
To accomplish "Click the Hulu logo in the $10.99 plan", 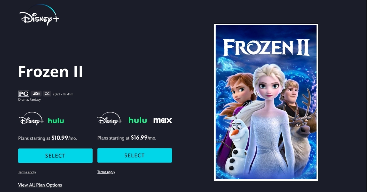I will 56,121.
